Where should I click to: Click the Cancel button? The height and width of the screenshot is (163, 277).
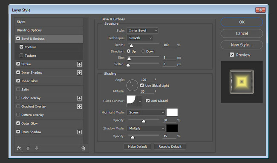(x=242, y=33)
